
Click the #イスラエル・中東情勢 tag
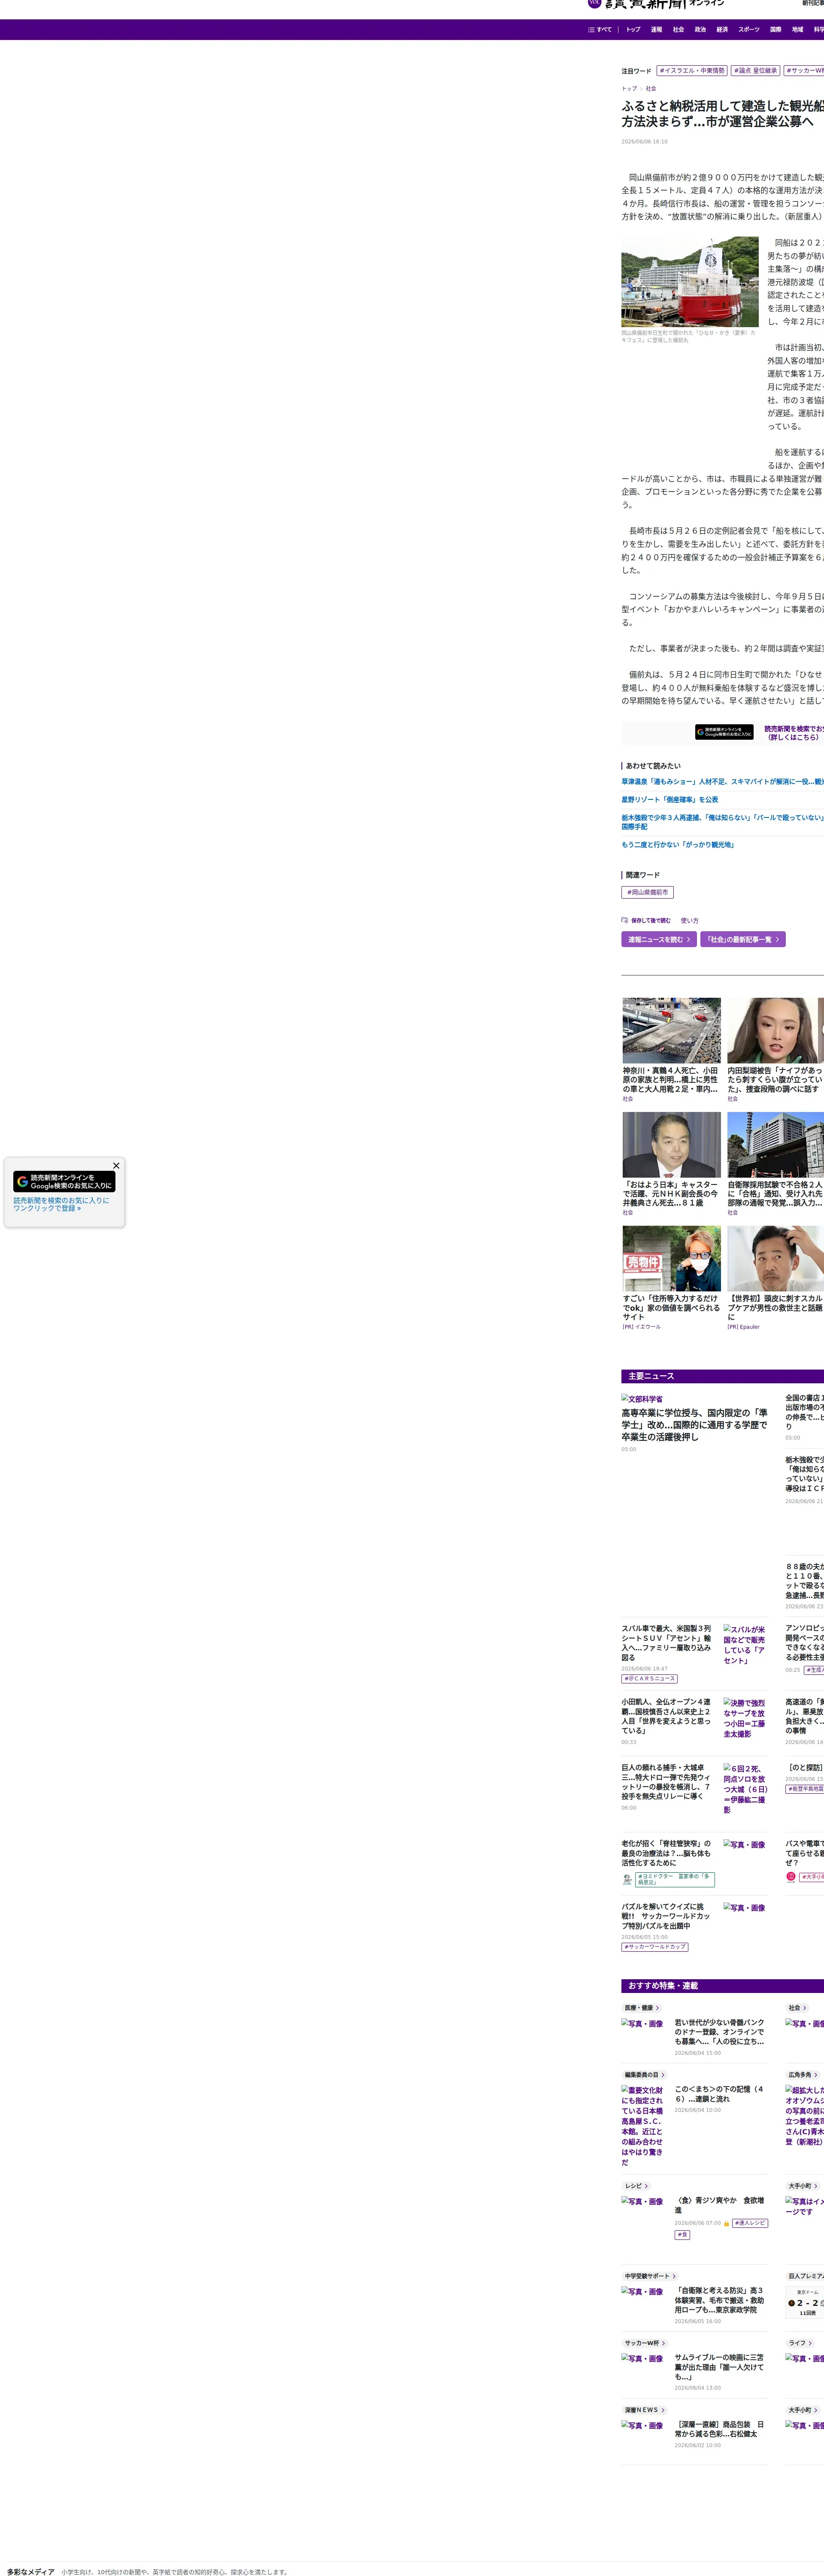[x=692, y=71]
